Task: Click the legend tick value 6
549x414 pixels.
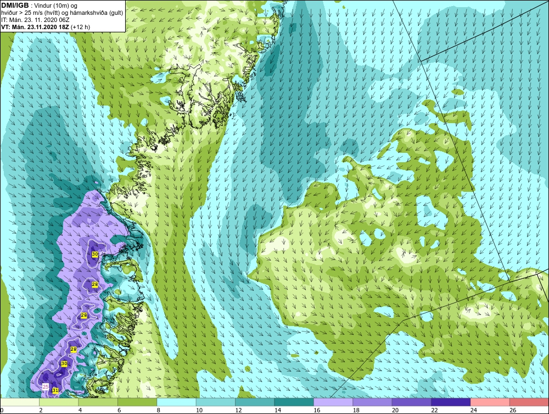Action: (119, 410)
